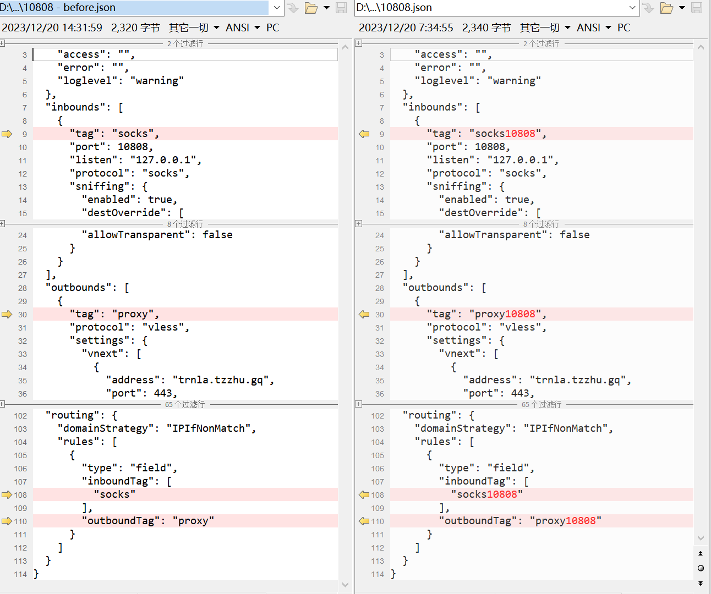Copy line 30 proxy10808 tag to left
Viewport: 711px width, 594px height.
click(364, 314)
